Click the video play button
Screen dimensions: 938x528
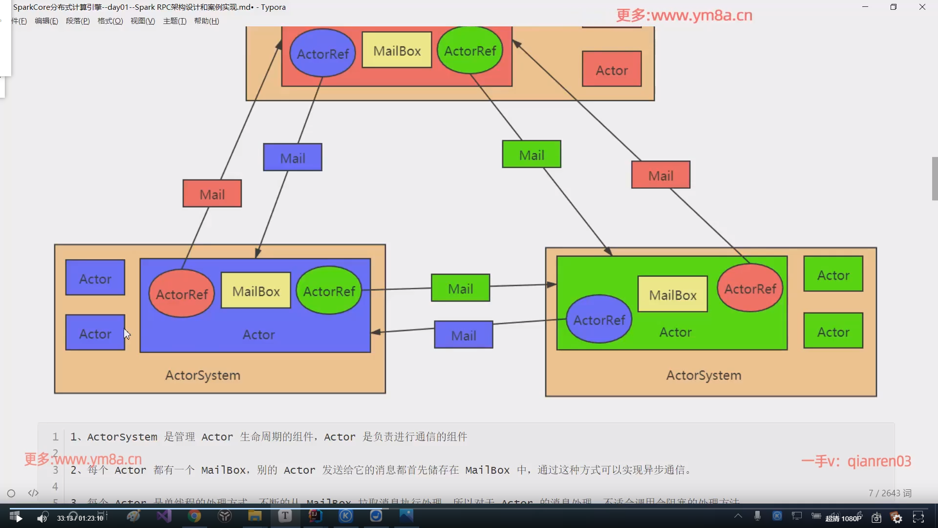point(19,518)
